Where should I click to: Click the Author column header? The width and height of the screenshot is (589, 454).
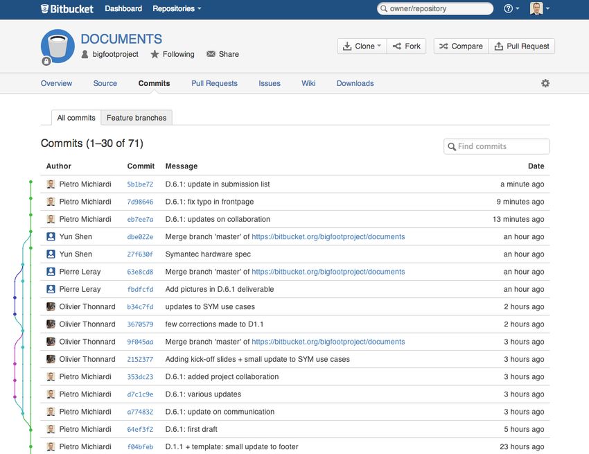[59, 166]
